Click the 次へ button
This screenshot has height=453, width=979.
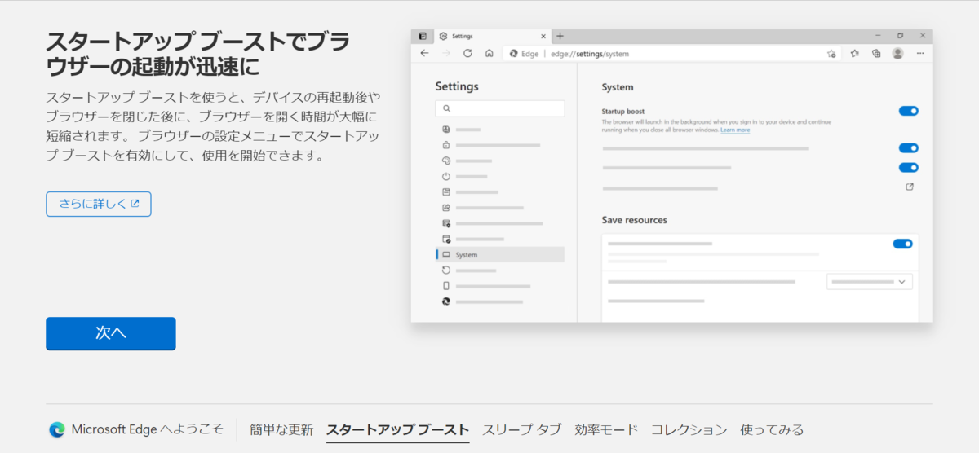point(111,333)
